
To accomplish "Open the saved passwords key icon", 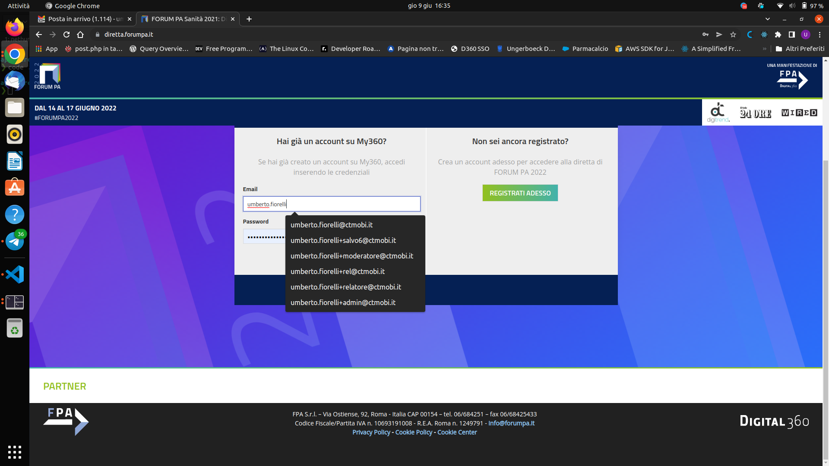I will point(706,35).
